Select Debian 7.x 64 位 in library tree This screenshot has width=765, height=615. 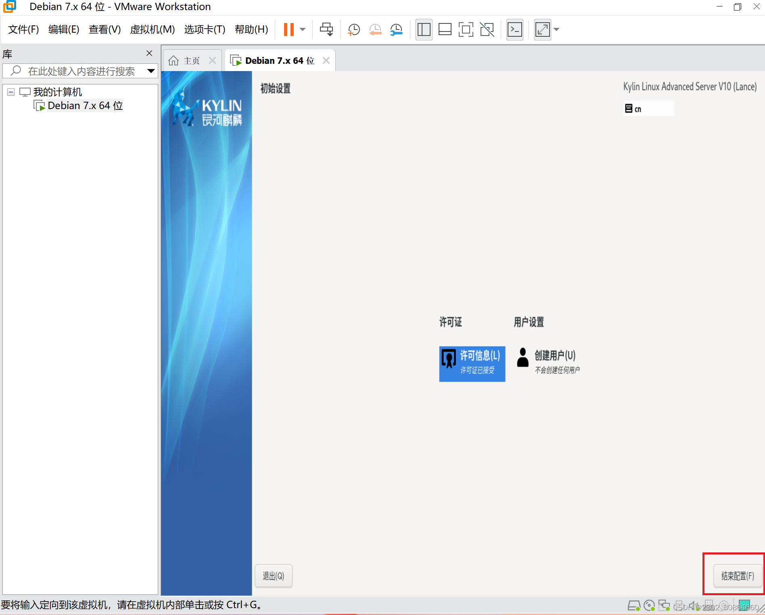85,106
